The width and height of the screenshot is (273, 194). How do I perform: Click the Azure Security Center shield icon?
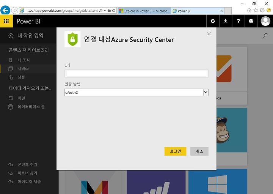point(72,39)
